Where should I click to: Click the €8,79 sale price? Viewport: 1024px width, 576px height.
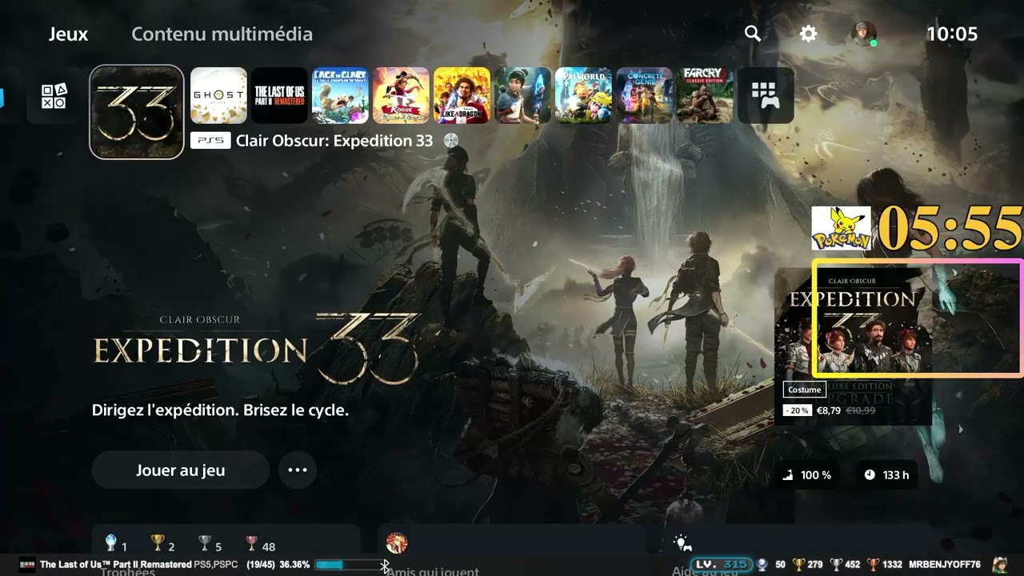830,410
